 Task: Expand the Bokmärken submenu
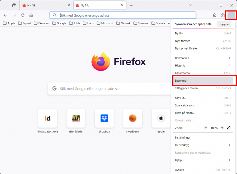point(202,58)
